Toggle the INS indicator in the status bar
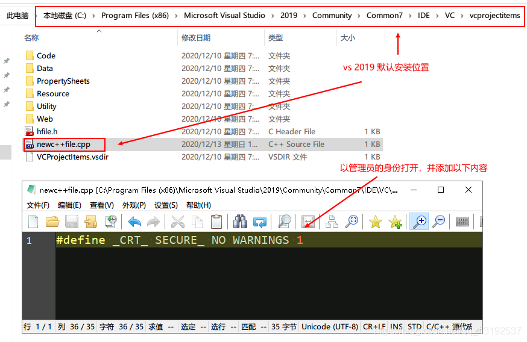The width and height of the screenshot is (527, 342). [396, 326]
